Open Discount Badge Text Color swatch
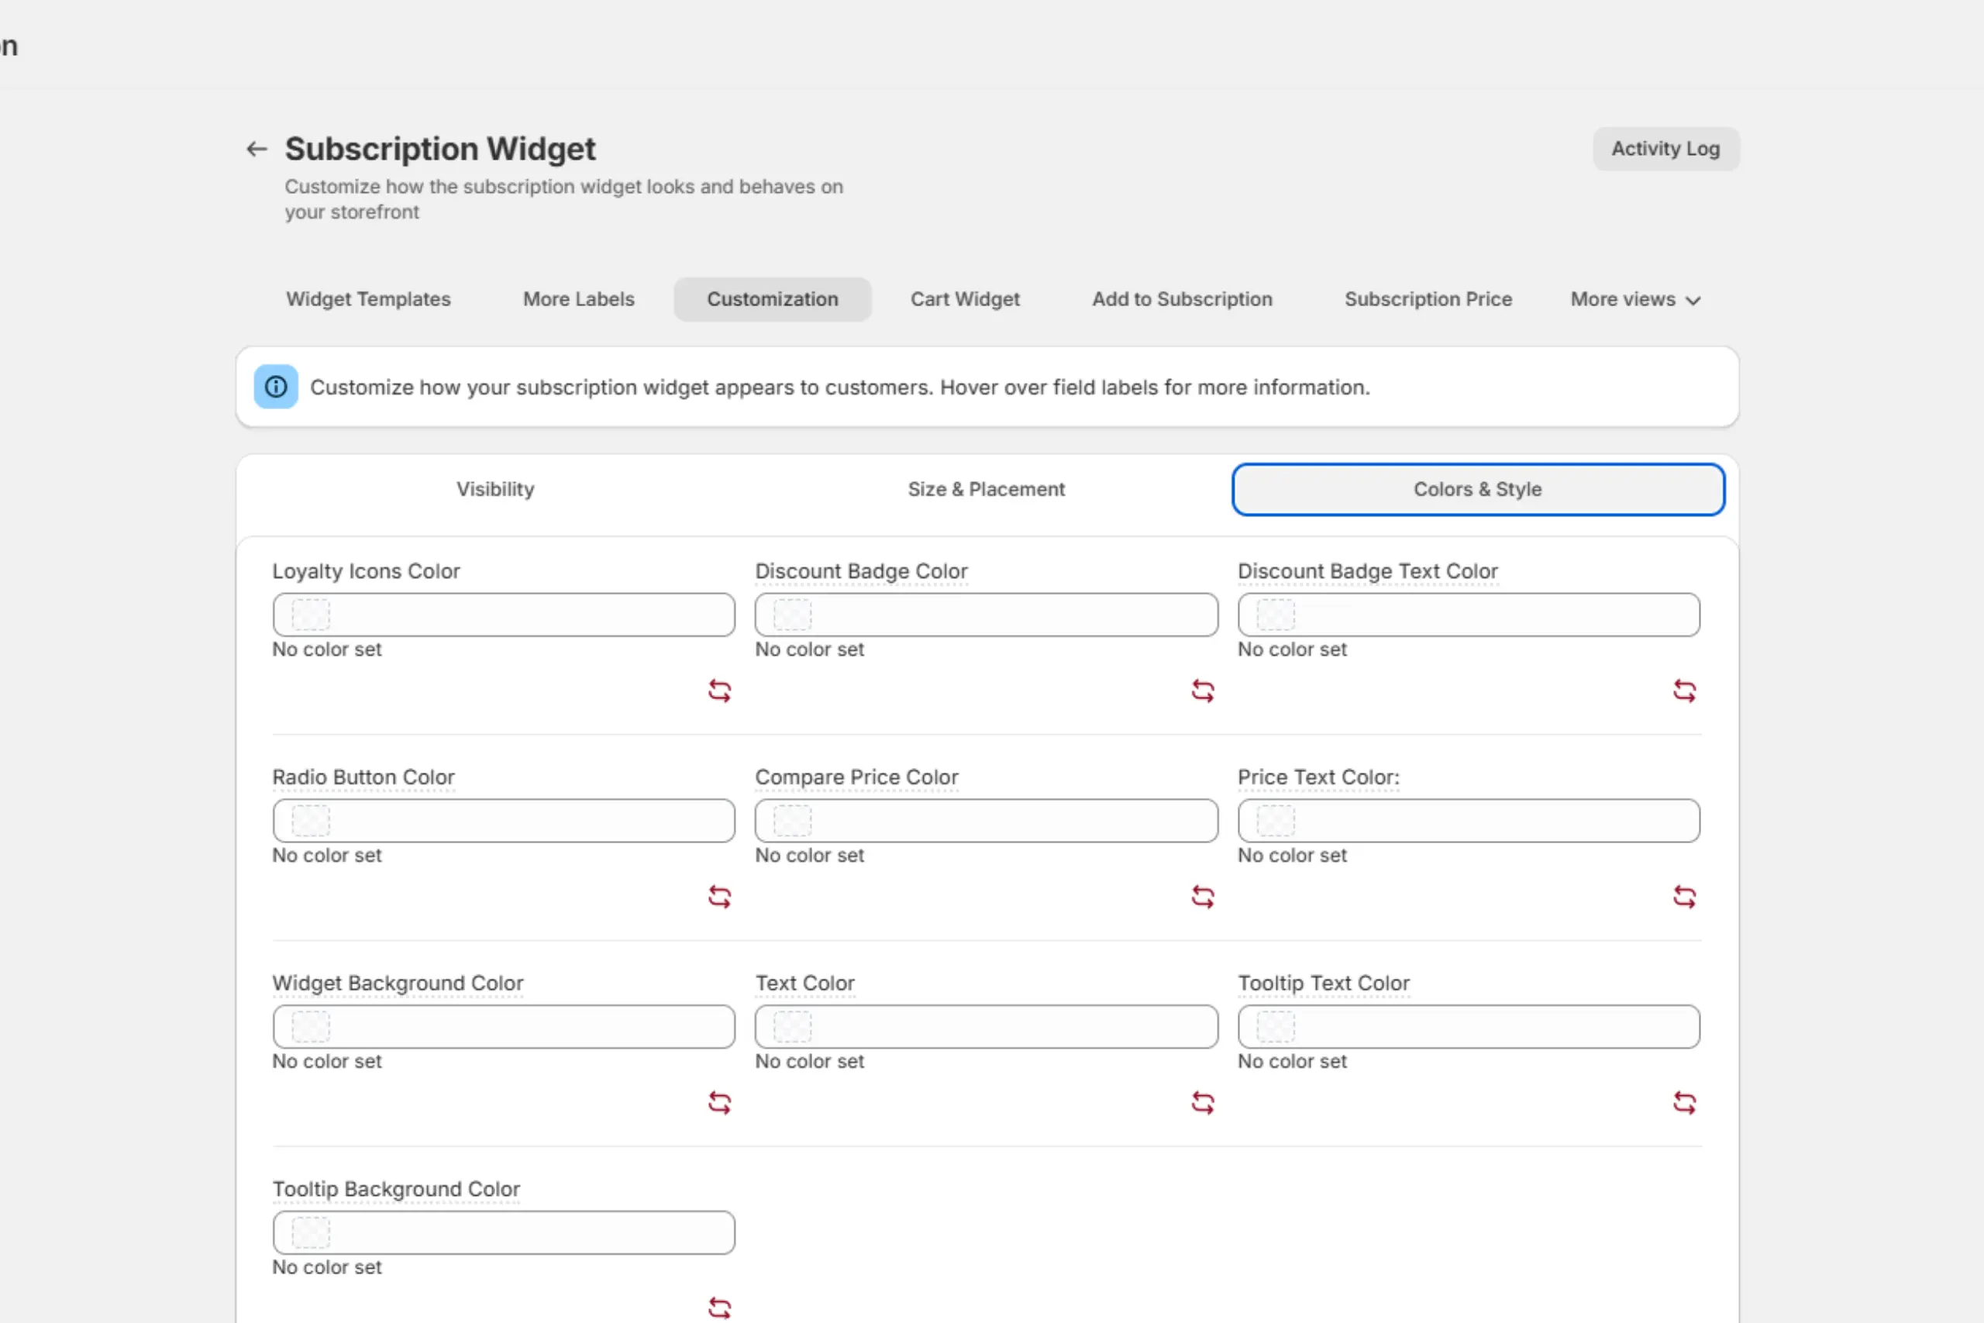Screen dimensions: 1984x1323 1276,615
